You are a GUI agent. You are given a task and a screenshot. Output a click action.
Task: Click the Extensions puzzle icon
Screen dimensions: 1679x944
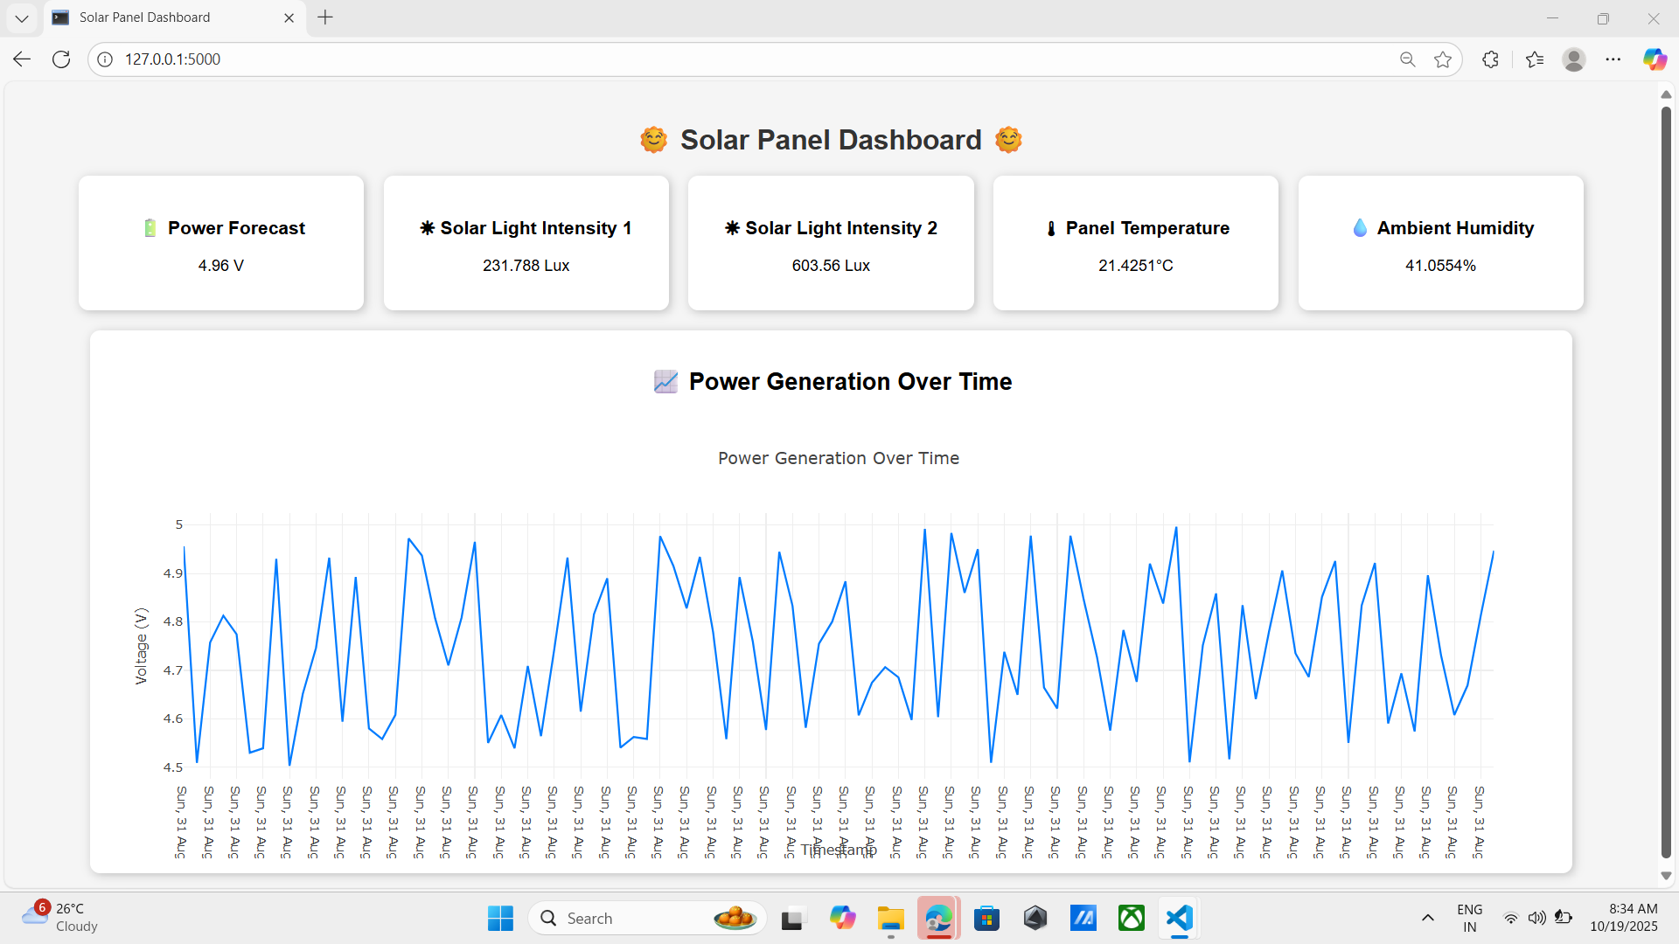click(1490, 59)
